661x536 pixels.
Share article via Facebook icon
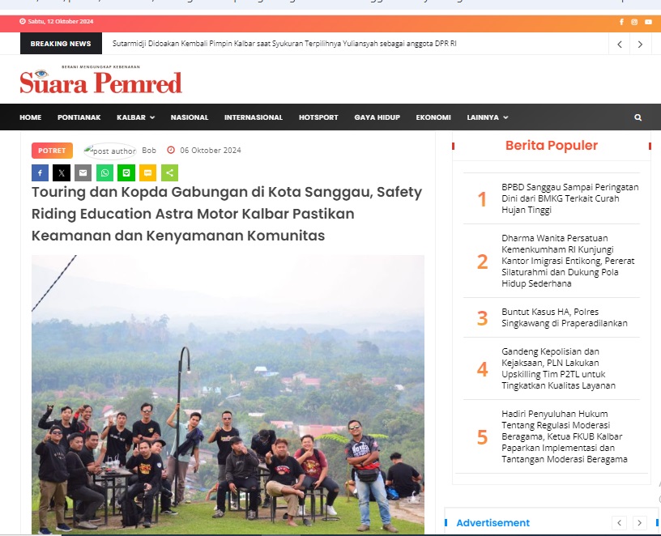[x=40, y=172]
